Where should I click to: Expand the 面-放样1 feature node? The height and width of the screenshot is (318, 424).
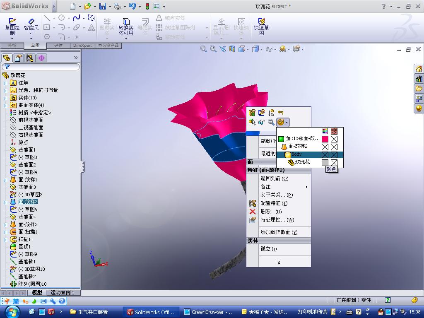click(x=5, y=180)
